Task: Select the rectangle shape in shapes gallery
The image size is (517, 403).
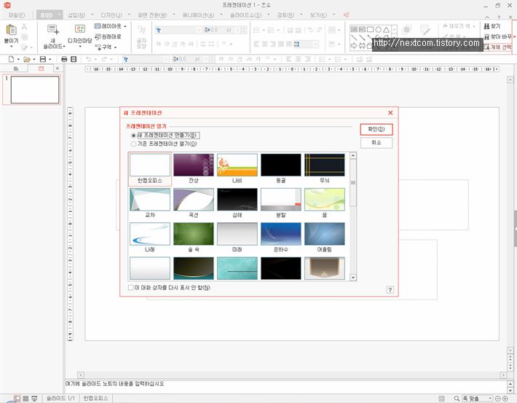Action: click(x=371, y=29)
